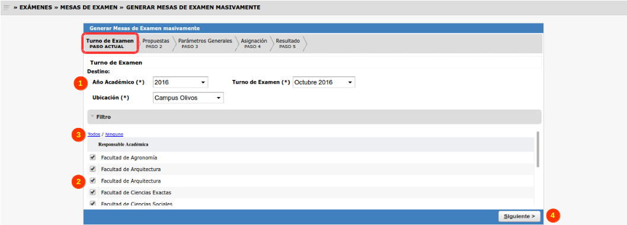Click Generar Mesas de Examen masivamente title
Image resolution: width=627 pixels, height=225 pixels.
tap(145, 28)
